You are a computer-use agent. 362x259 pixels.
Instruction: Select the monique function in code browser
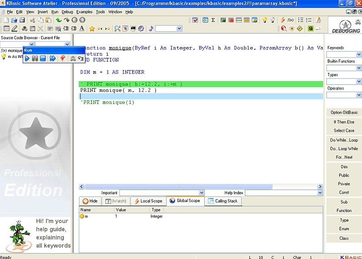11,51
